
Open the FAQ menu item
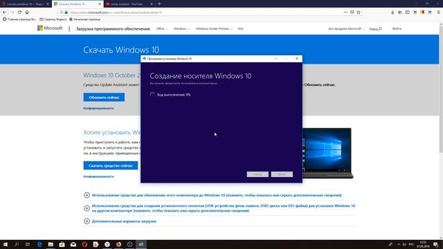point(240,29)
